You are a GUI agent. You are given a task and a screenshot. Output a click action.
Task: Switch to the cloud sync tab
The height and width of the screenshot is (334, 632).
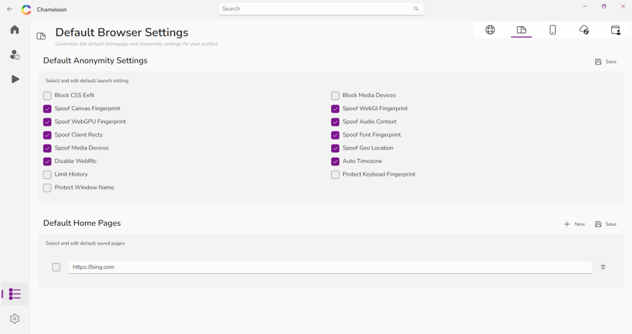[x=584, y=30]
